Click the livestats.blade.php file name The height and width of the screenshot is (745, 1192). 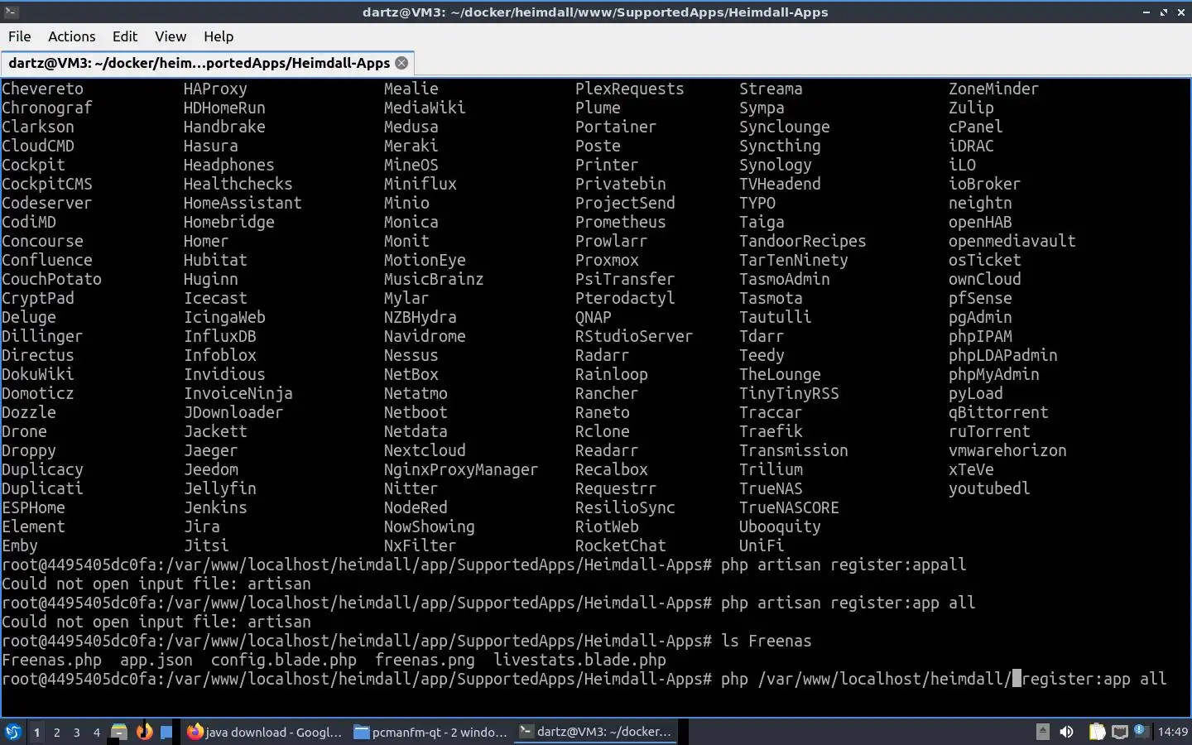(x=579, y=660)
